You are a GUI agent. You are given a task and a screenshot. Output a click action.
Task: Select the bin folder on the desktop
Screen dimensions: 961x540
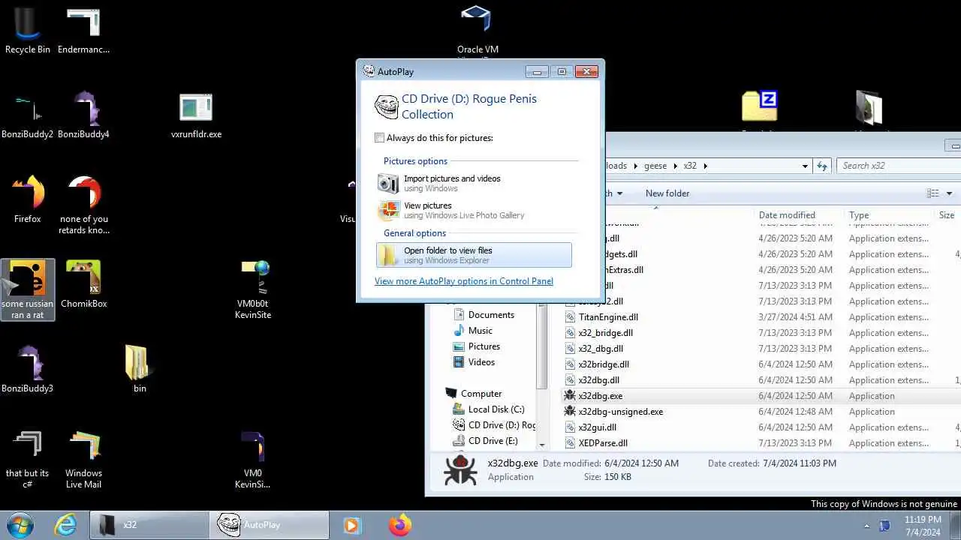pos(140,369)
